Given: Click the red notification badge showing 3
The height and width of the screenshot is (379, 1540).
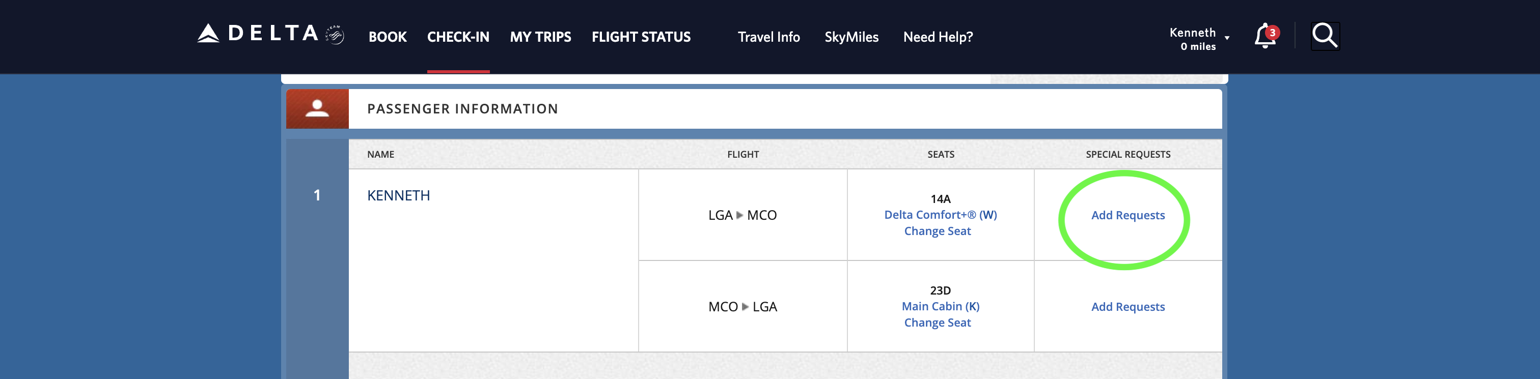Looking at the screenshot, I should coord(1272,32).
